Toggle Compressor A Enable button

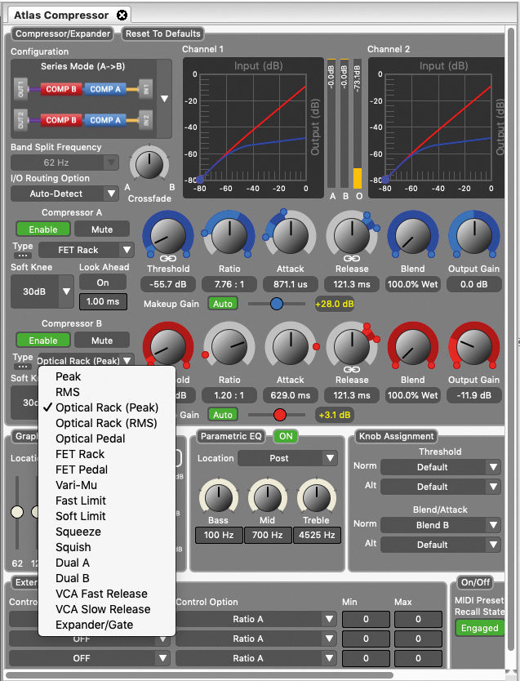[43, 229]
